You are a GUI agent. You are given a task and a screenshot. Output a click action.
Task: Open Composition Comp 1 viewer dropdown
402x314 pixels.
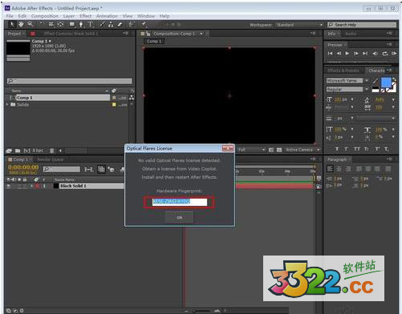point(201,34)
